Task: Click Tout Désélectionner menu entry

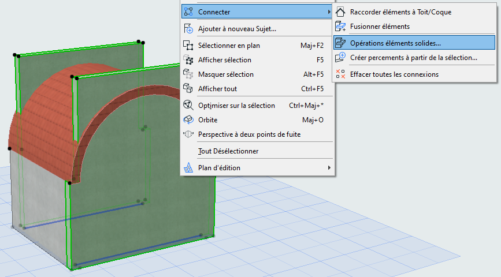Action: pos(228,151)
